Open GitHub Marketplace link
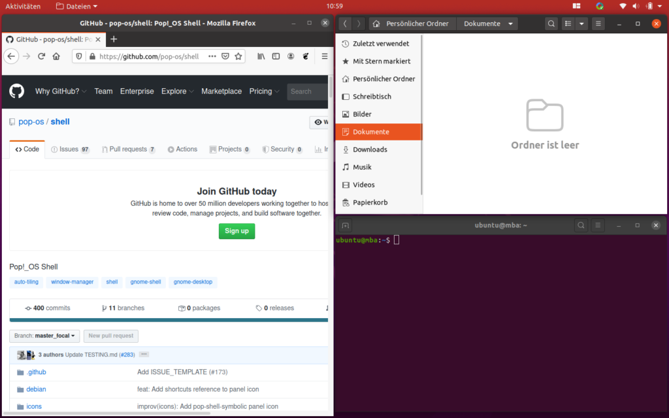 [x=221, y=91]
